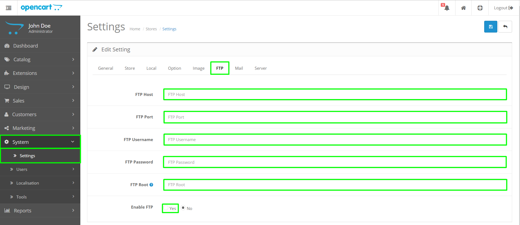The height and width of the screenshot is (225, 520).
Task: Click the home storefront icon in header
Action: (x=463, y=8)
